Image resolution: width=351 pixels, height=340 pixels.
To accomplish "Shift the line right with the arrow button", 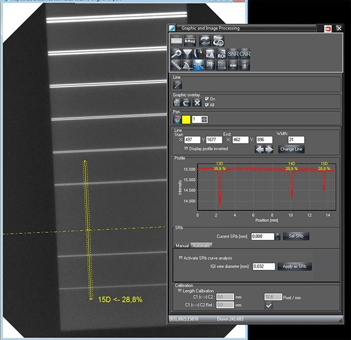I will point(269,149).
